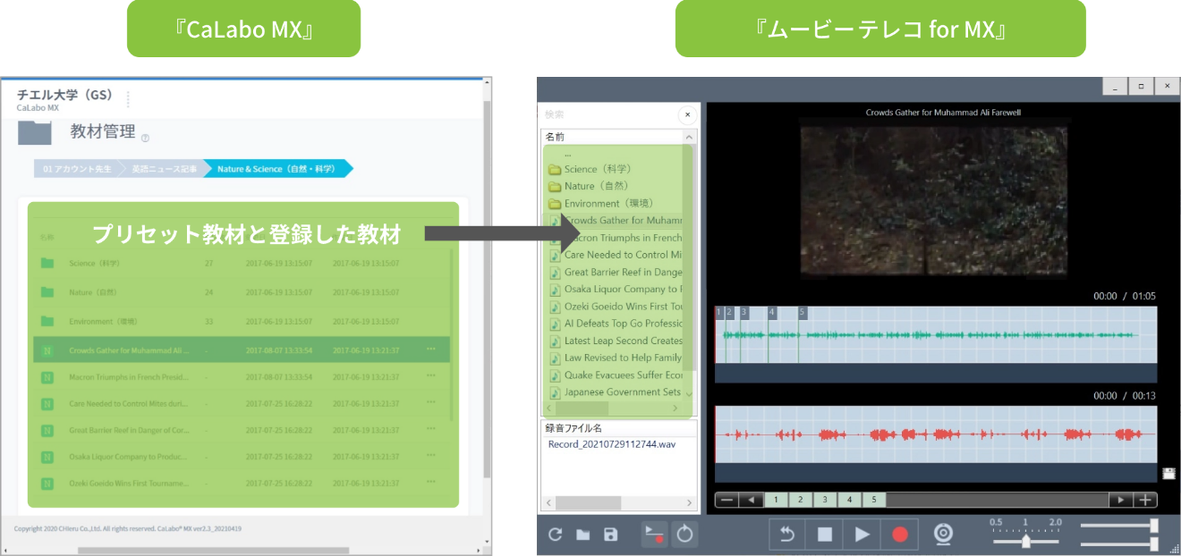The width and height of the screenshot is (1181, 556).
Task: Open the three-dot menu beside チエル大学（GS）
Action: (128, 98)
